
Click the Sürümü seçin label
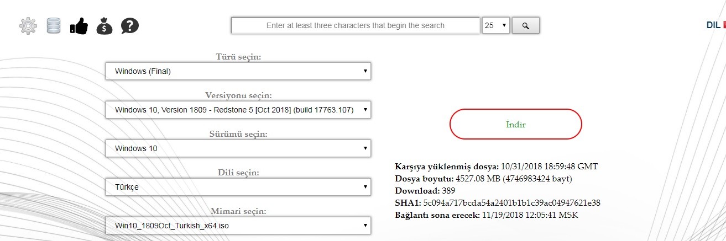(x=238, y=134)
